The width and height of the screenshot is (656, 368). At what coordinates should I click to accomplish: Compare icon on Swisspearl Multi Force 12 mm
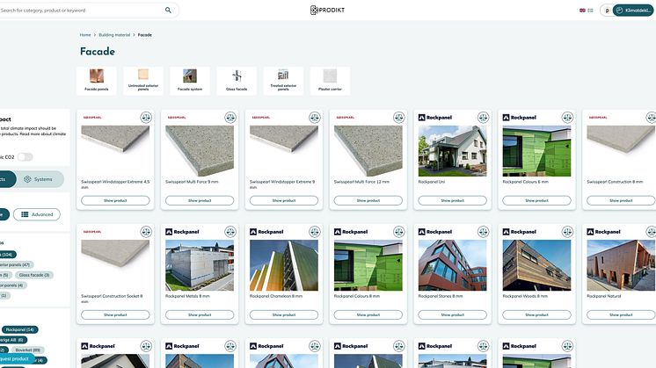tap(398, 118)
